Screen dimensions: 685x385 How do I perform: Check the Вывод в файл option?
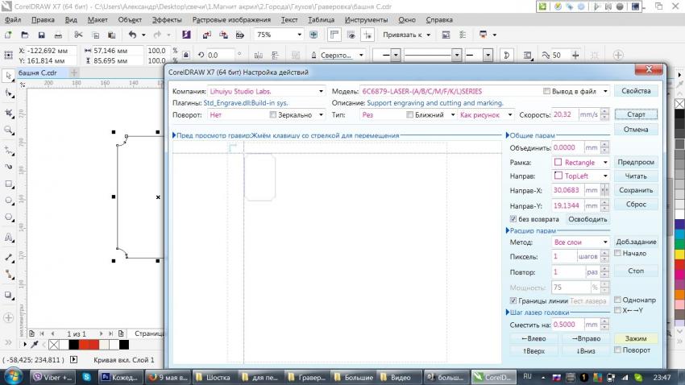(x=548, y=92)
